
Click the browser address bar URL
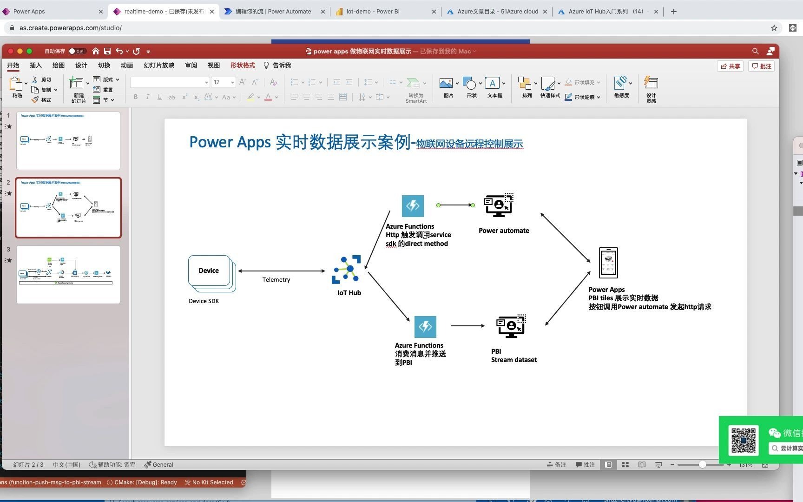(x=70, y=28)
